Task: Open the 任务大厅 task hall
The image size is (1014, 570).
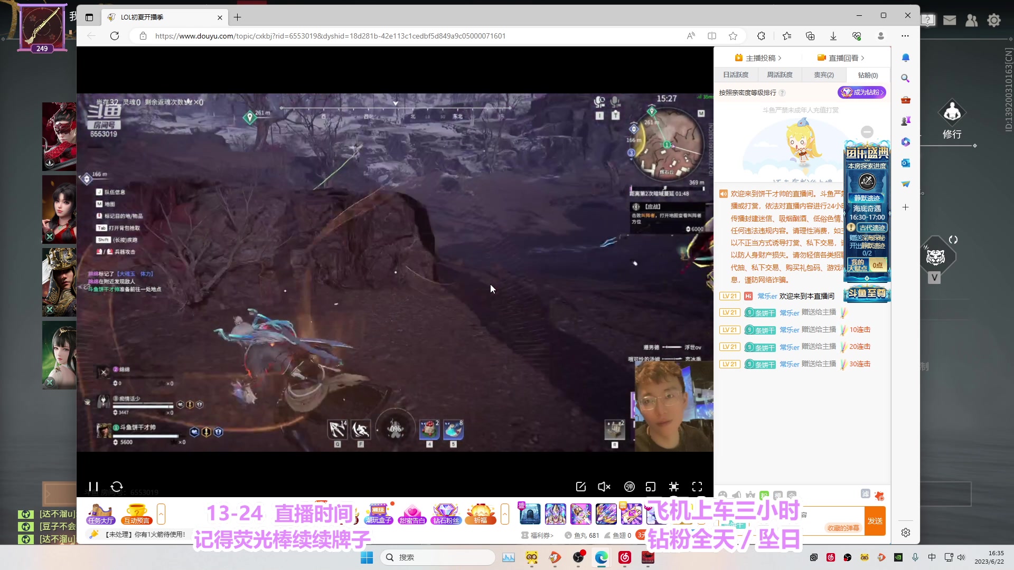Action: click(x=101, y=514)
